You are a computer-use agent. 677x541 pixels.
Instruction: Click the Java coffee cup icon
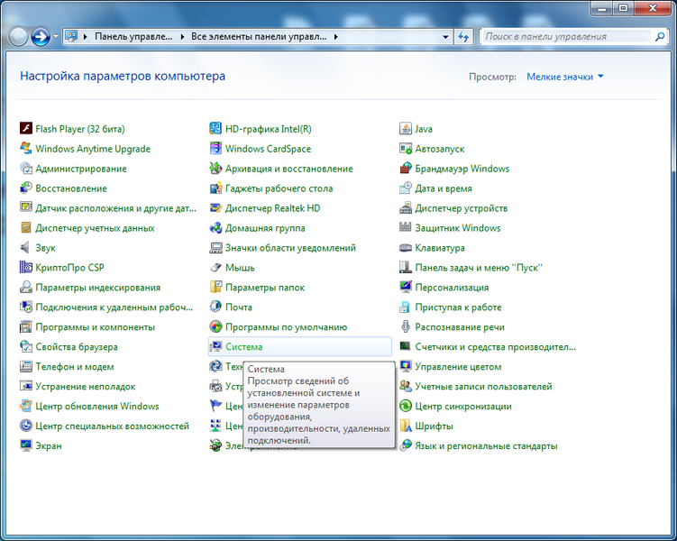pyautogui.click(x=406, y=128)
